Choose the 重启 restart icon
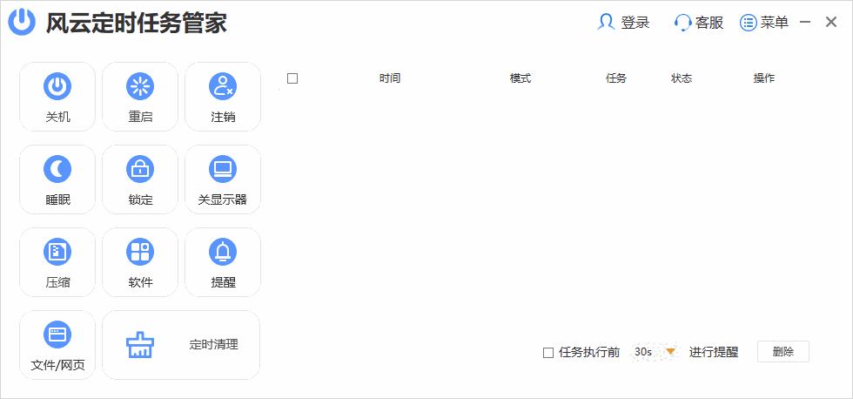Screen dimensions: 853x399 140,86
